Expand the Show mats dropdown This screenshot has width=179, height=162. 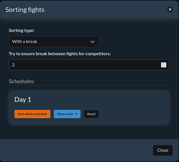tap(67, 114)
